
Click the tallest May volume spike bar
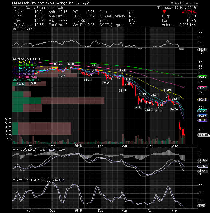(x=179, y=132)
